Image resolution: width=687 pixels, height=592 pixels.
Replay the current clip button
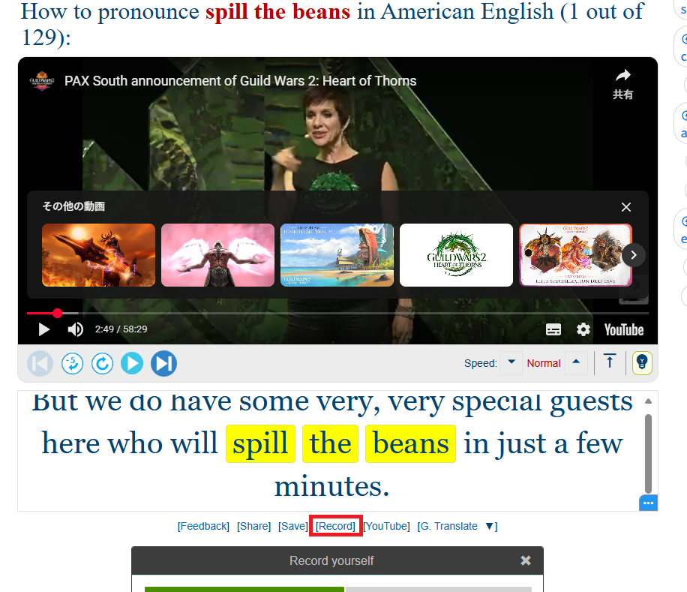pos(103,364)
